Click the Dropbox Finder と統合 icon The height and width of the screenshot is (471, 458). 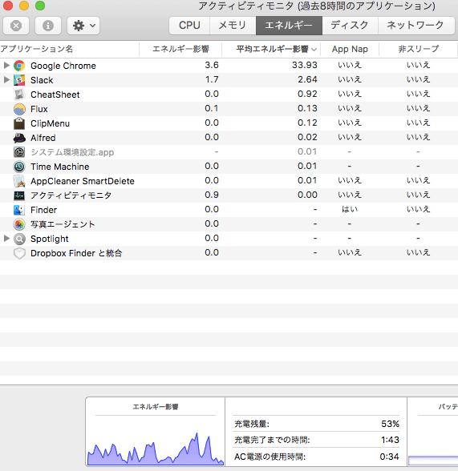tap(19, 253)
